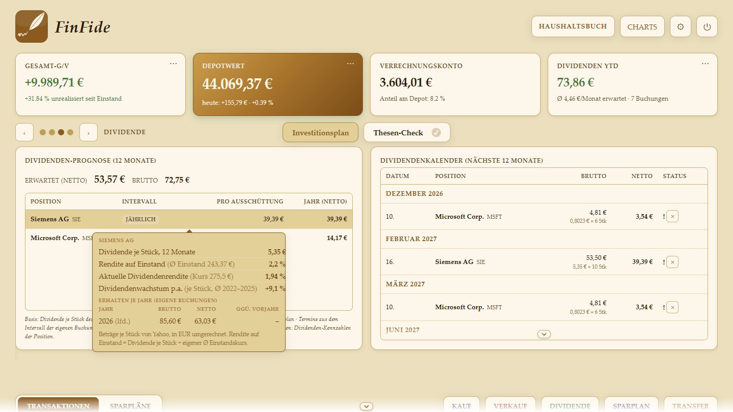
Task: Click the JÄHRLICH interval badge for Siemens
Action: click(140, 219)
